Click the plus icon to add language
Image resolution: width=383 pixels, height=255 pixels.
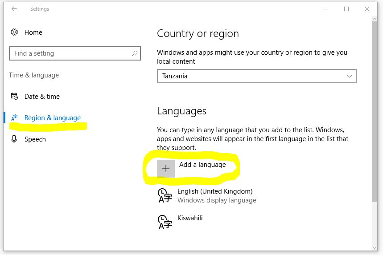166,169
